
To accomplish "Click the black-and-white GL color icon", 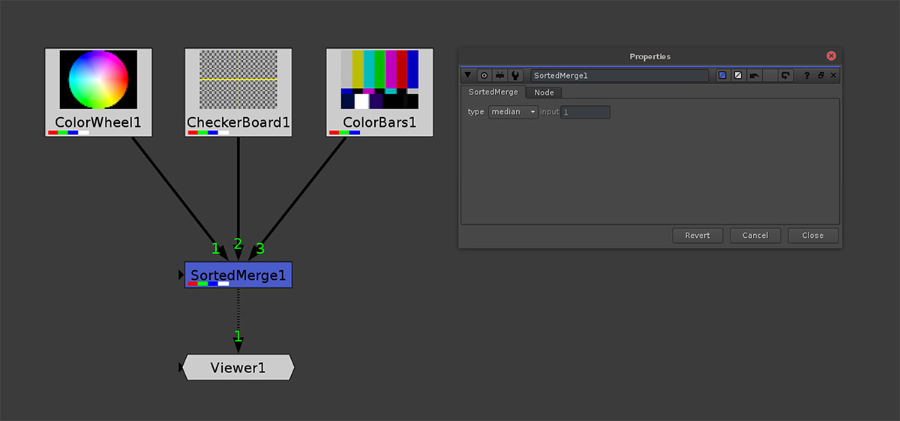I will coord(738,76).
